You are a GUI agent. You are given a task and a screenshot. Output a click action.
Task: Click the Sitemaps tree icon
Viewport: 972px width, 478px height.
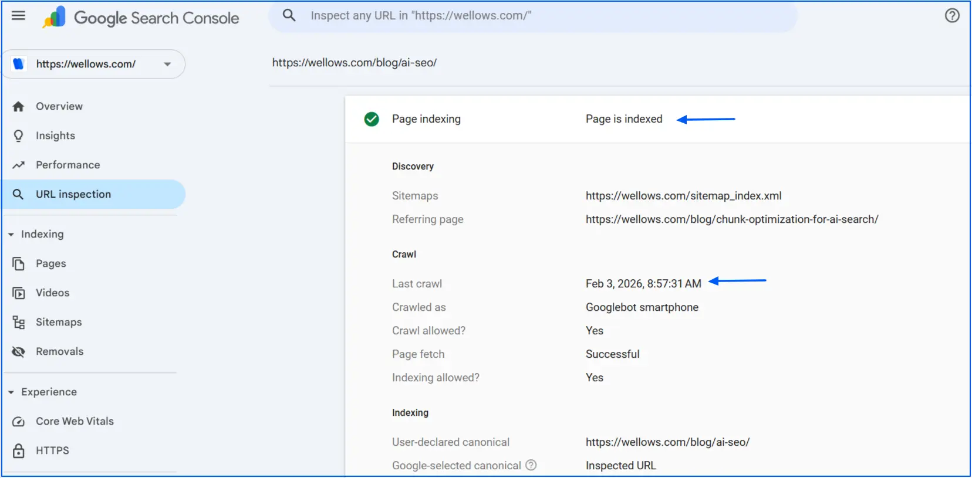19,323
